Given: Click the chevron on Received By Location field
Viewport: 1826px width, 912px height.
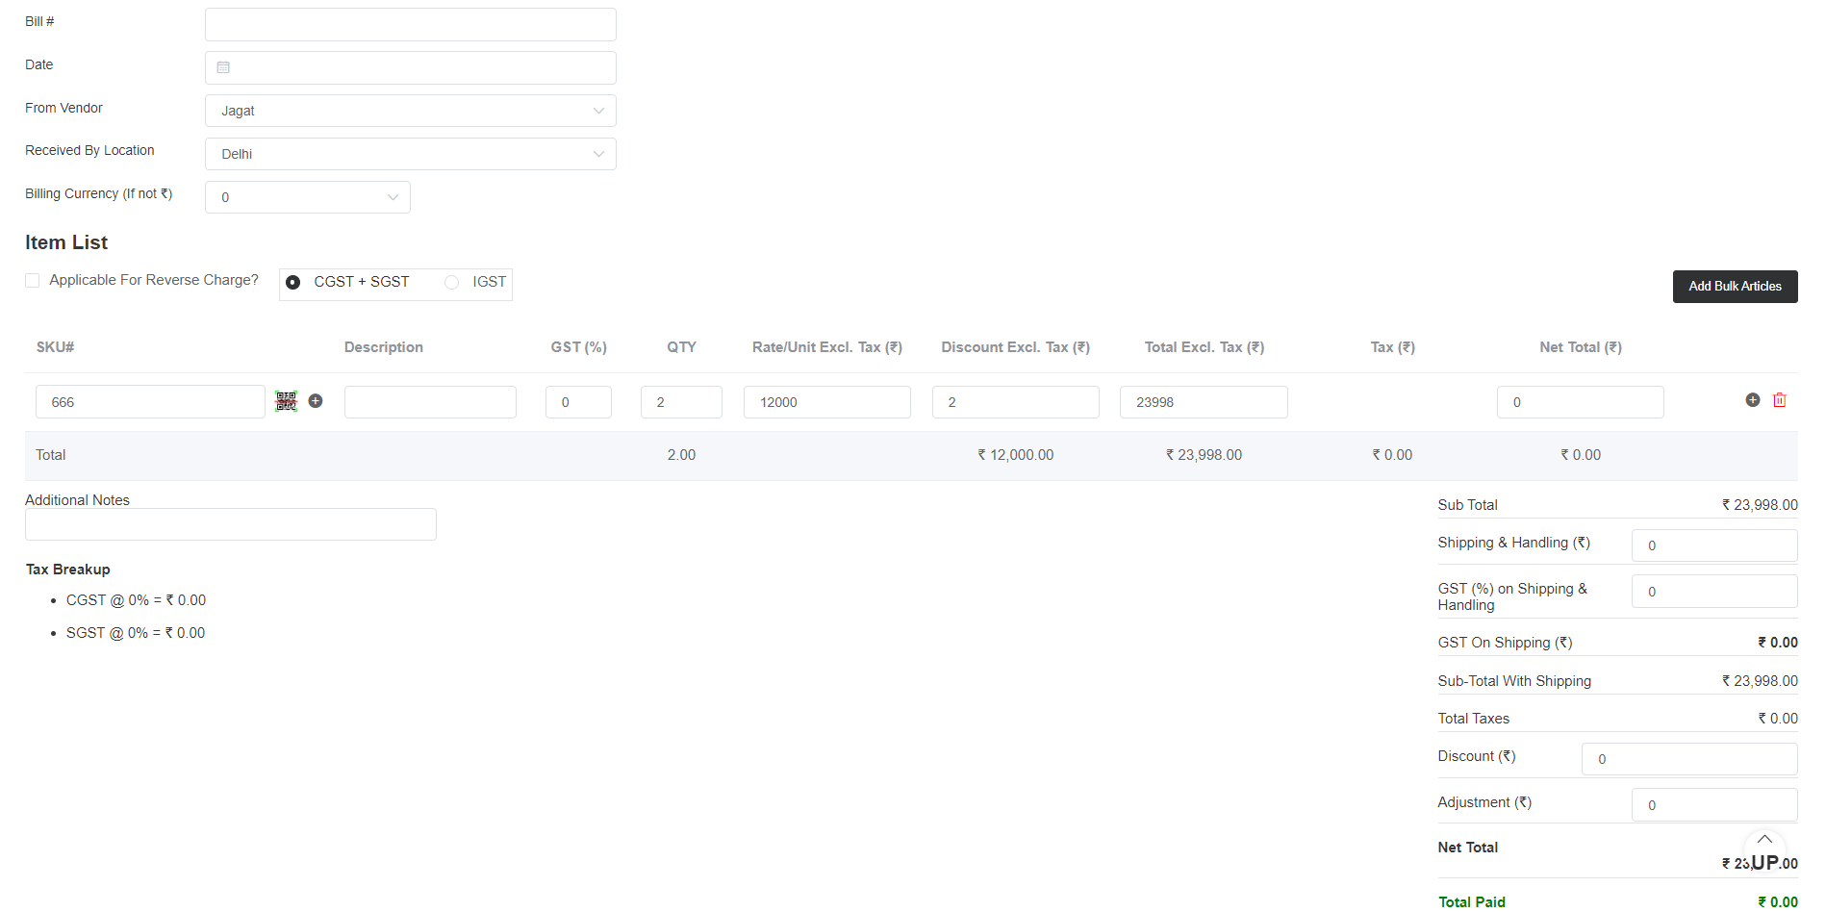Looking at the screenshot, I should (x=598, y=154).
